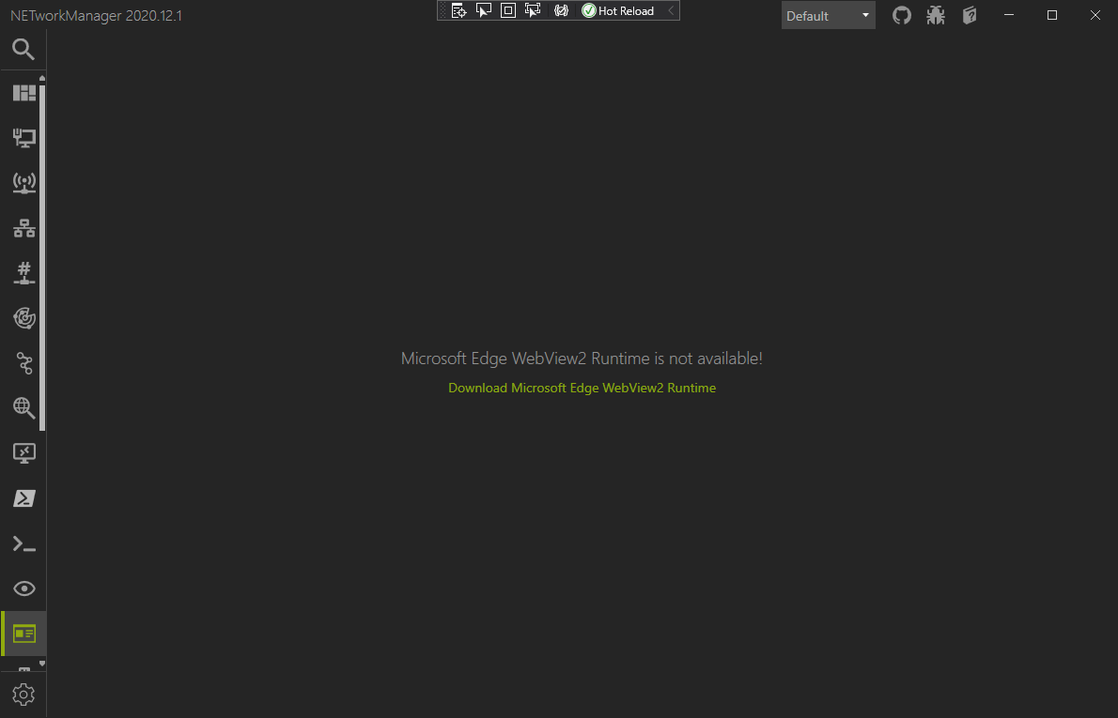Open the documentation icon
Image resolution: width=1118 pixels, height=718 pixels.
[x=969, y=15]
